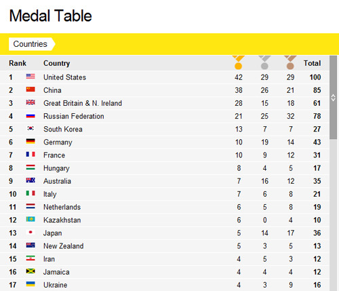The height and width of the screenshot is (291, 339).
Task: Click the medal table scrollbar thumb
Action: coord(333,98)
